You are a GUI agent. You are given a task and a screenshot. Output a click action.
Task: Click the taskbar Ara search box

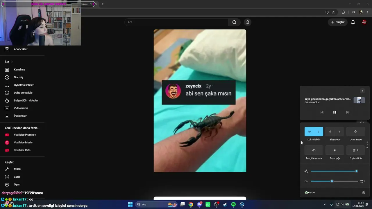pyautogui.click(x=157, y=204)
